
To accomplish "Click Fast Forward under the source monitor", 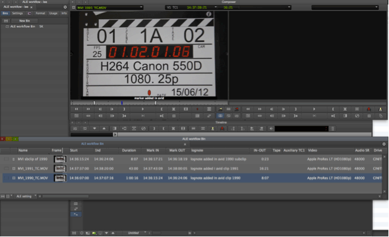I will [x=88, y=109].
